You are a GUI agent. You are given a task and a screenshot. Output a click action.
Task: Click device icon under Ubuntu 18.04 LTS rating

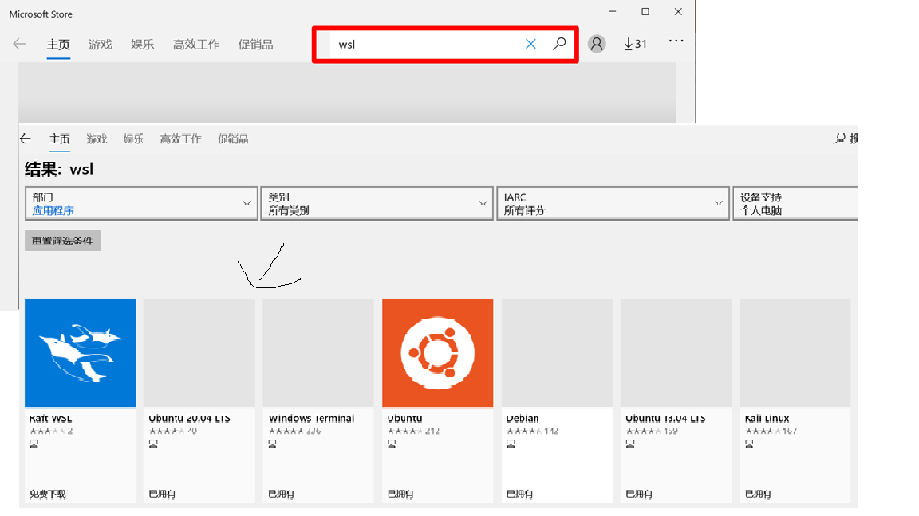point(630,444)
